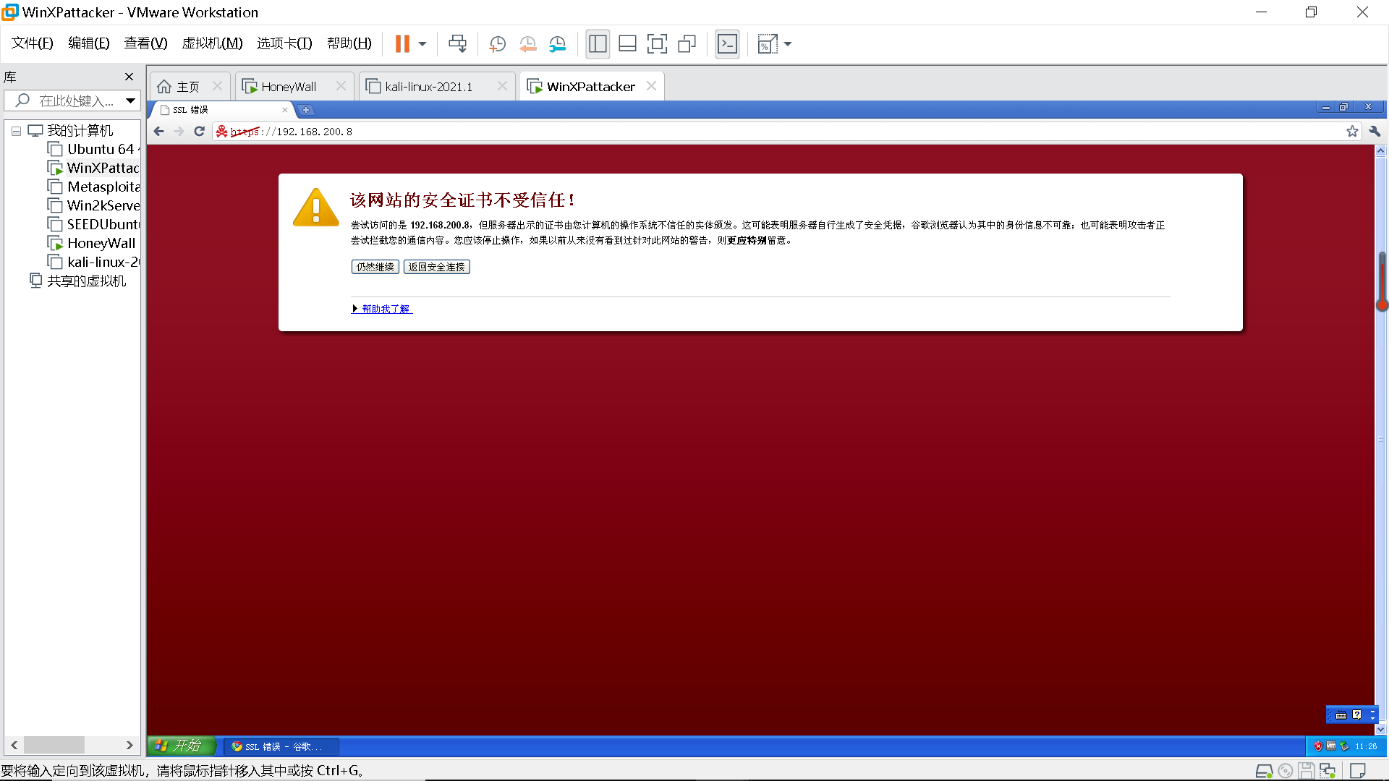Take a snapshot of the VM
Screen dimensions: 1389x781
point(497,44)
